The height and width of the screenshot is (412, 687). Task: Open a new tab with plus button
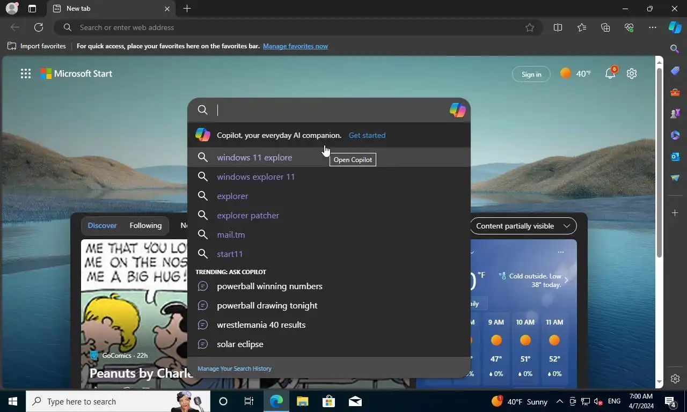[187, 9]
